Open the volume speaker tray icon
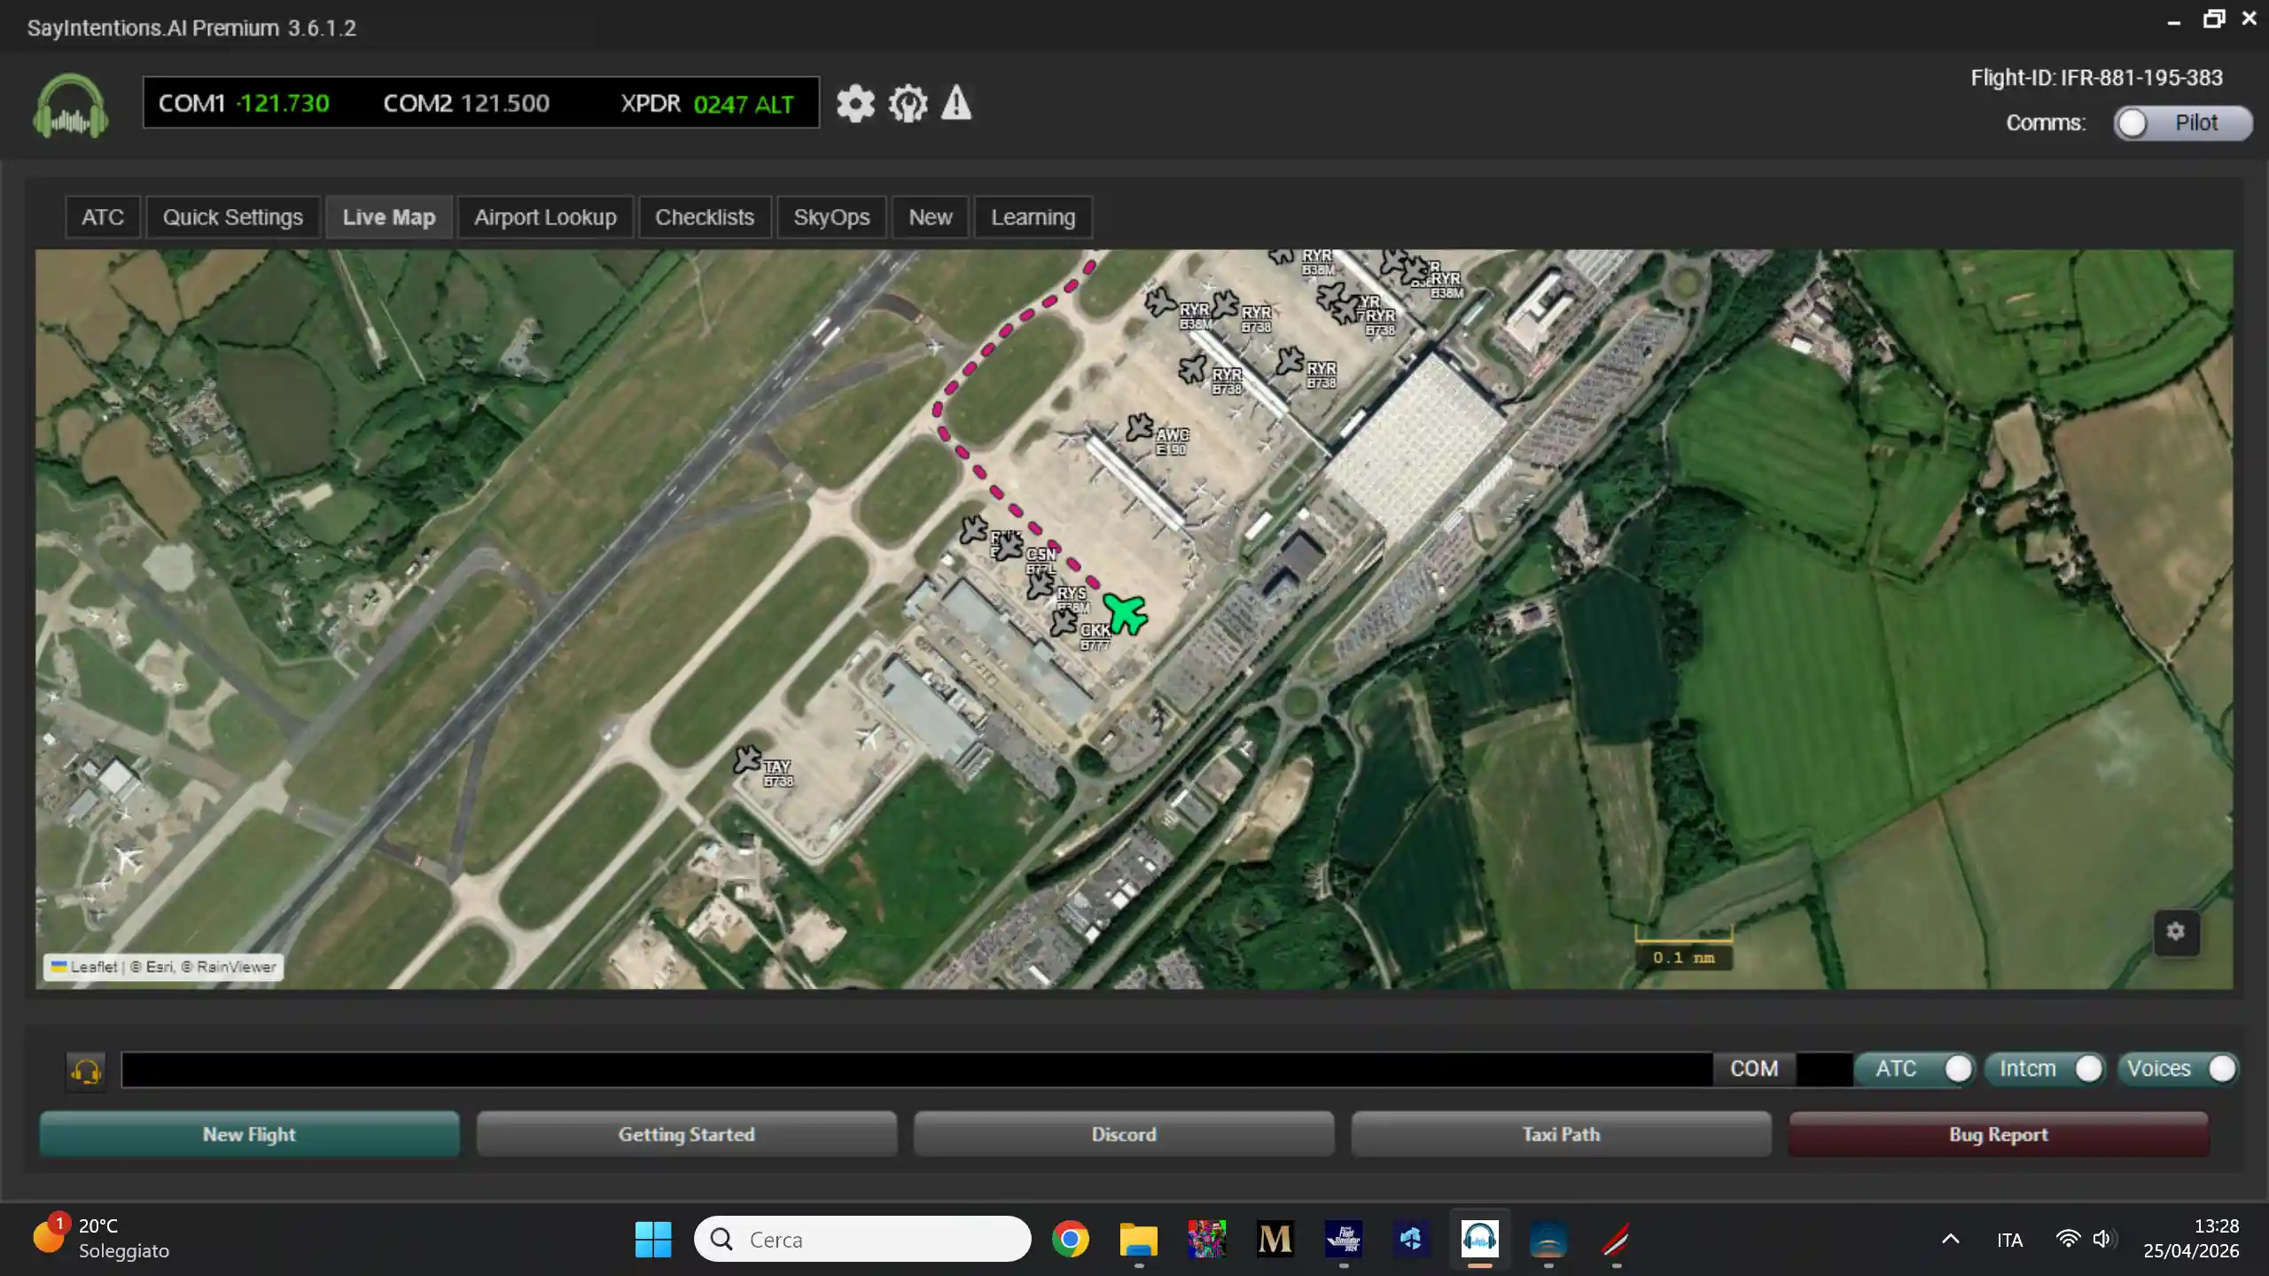This screenshot has width=2269, height=1276. (2104, 1239)
